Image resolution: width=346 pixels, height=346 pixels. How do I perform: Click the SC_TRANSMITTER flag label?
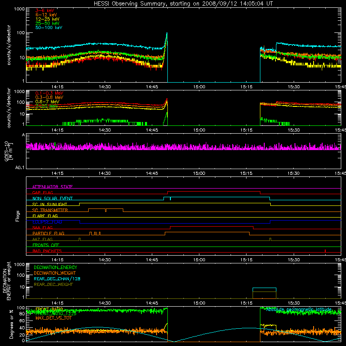[50, 210]
